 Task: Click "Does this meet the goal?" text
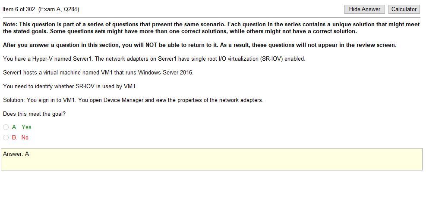[x=34, y=114]
